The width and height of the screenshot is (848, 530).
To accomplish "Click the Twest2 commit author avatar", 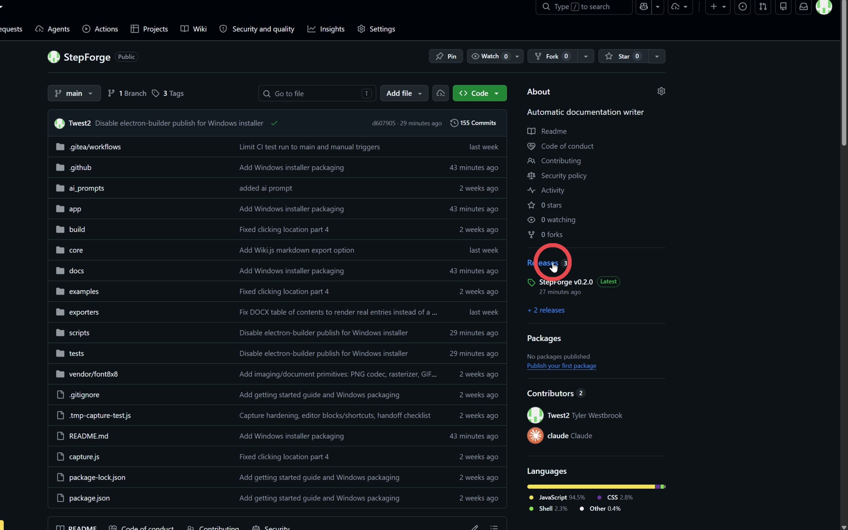I will tap(59, 123).
